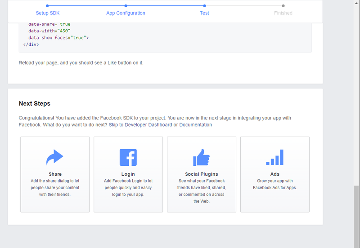Image resolution: width=360 pixels, height=248 pixels.
Task: Select the Finished step
Action: pyautogui.click(x=283, y=13)
